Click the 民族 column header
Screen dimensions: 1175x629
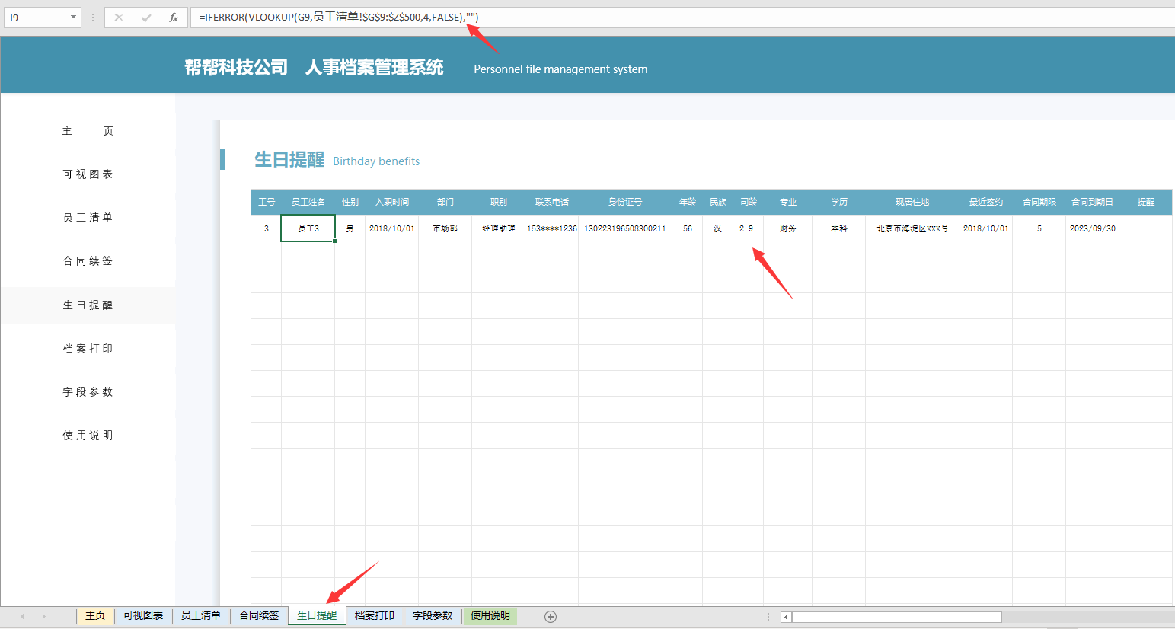[718, 202]
